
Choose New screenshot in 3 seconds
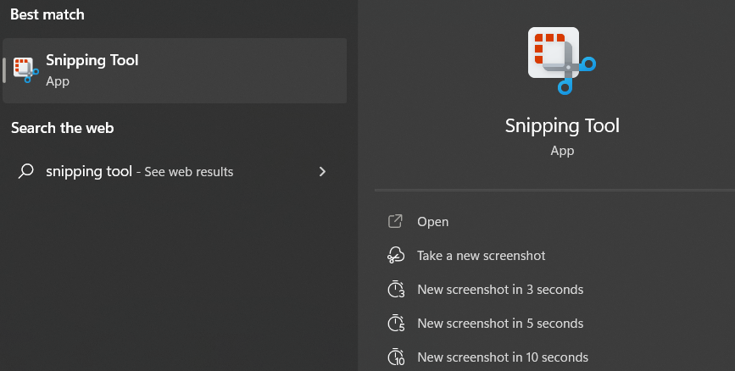[x=500, y=290]
